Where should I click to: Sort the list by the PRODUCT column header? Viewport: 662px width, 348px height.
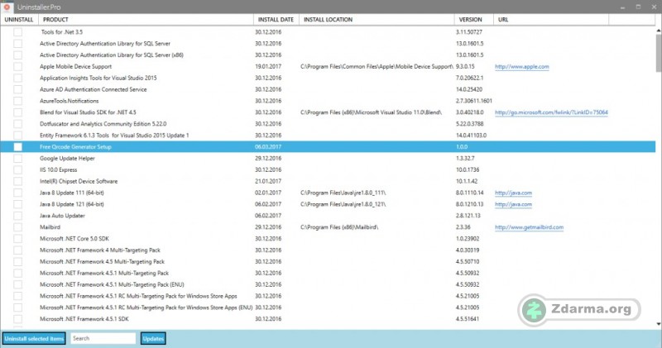point(146,19)
